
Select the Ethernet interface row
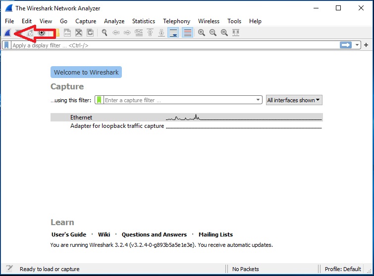187,117
